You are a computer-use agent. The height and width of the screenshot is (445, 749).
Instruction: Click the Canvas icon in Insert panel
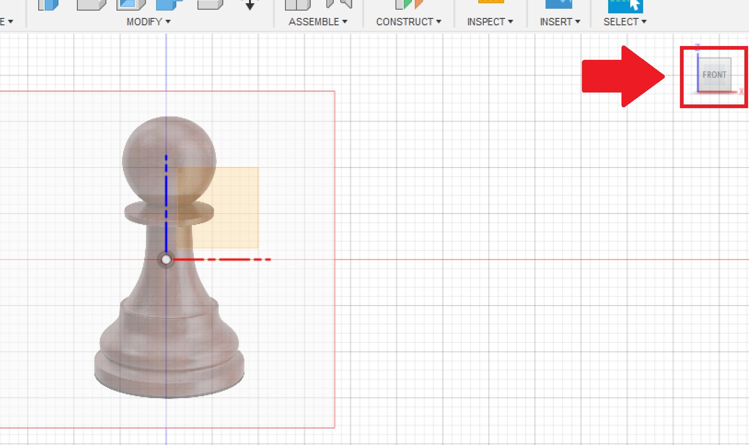point(558,5)
